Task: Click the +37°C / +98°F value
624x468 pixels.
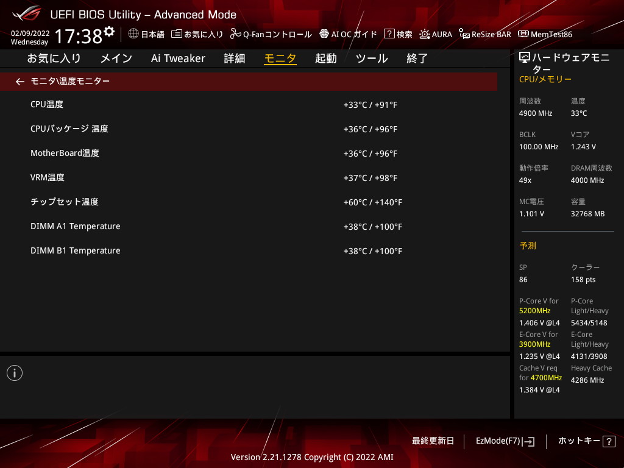Action: [370, 178]
